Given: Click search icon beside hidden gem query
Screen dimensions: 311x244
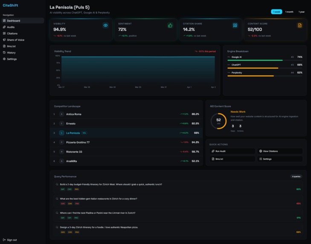Looking at the screenshot, I should pos(57,198).
